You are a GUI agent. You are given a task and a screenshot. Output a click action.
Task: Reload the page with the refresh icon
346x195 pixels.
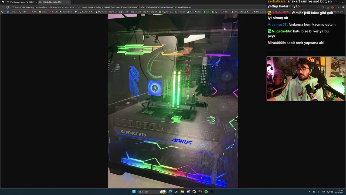pos(7,7)
